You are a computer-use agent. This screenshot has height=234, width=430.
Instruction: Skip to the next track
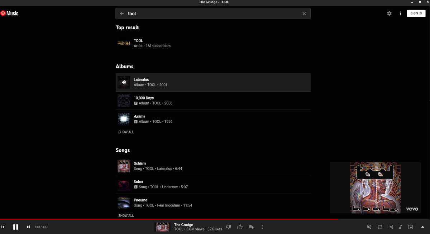(x=28, y=227)
